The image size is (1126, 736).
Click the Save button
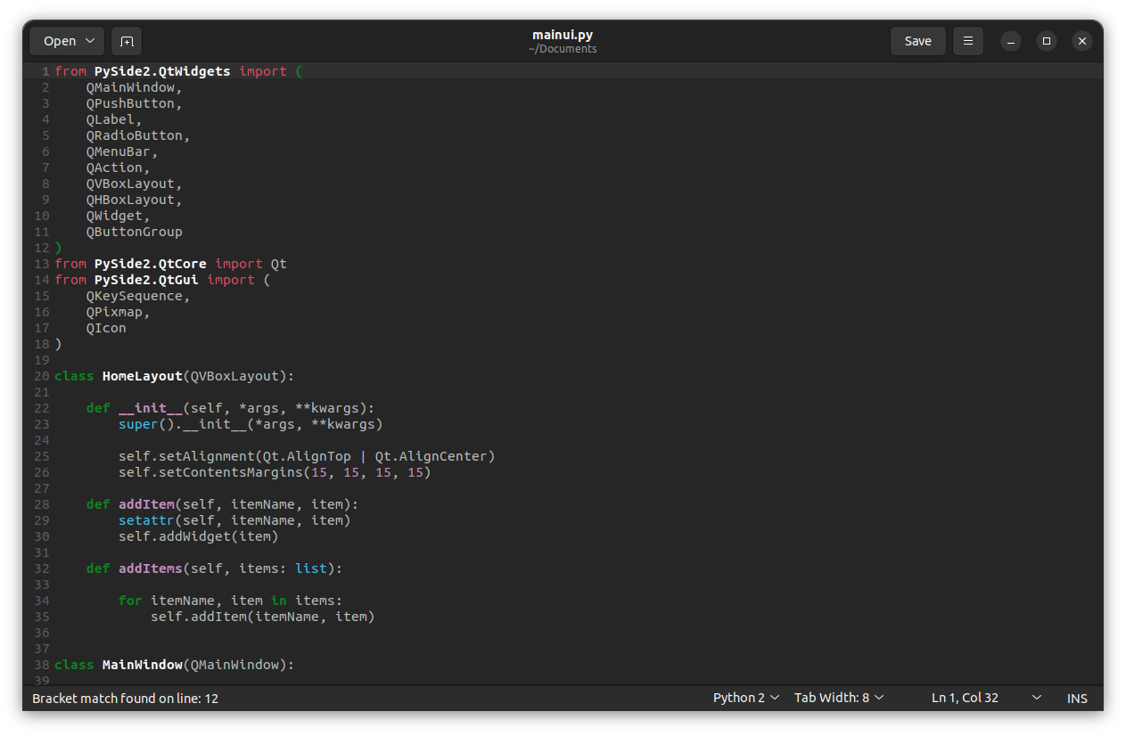[x=917, y=41]
